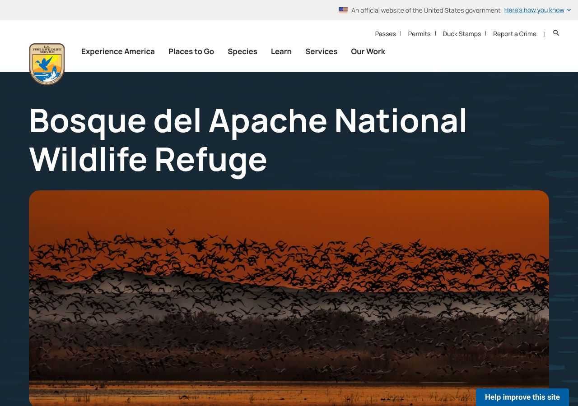The height and width of the screenshot is (406, 578).
Task: Click "An official website of the United States government" text
Action: click(x=426, y=10)
